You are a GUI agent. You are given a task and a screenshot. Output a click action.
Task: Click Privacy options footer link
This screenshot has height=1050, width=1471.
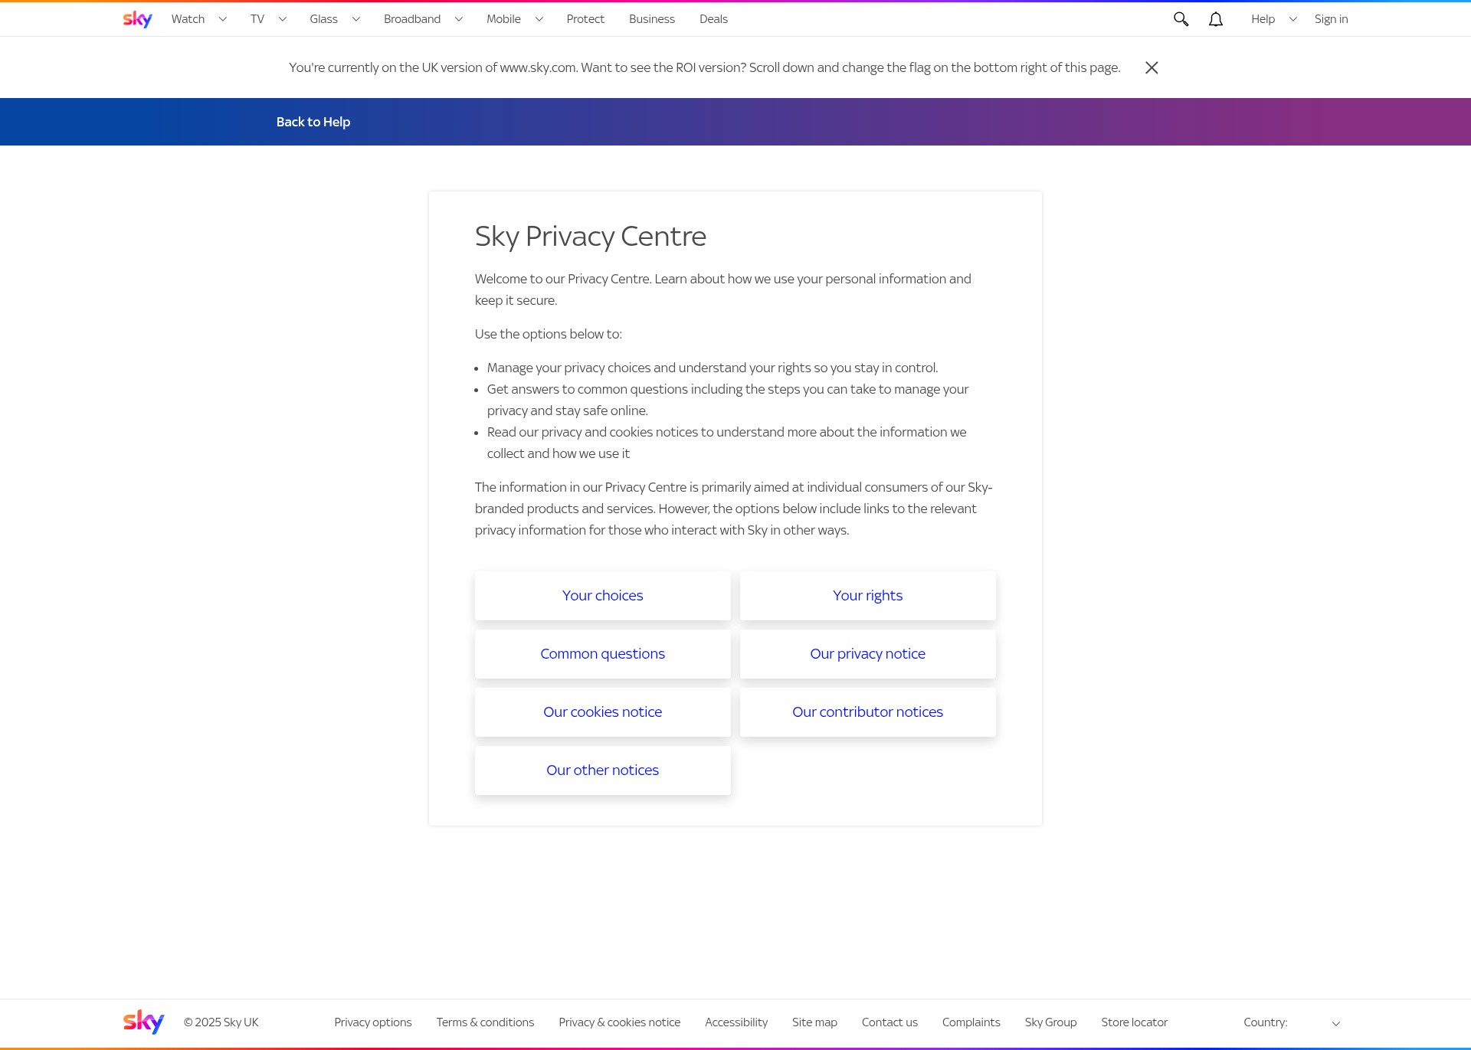click(373, 1022)
